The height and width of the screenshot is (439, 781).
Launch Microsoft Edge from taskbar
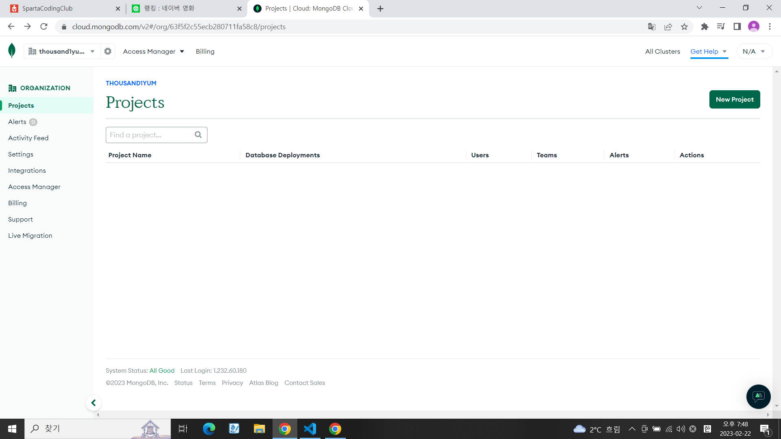tap(209, 429)
